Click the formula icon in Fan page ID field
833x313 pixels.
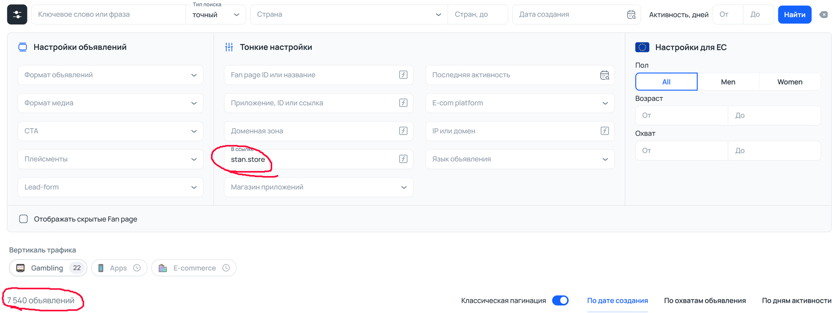tap(403, 75)
